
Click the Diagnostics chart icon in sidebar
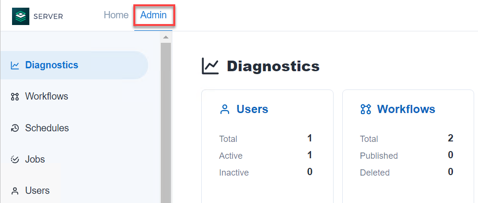(15, 65)
